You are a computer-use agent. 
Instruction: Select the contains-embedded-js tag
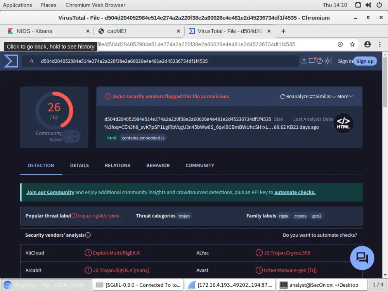pyautogui.click(x=143, y=137)
